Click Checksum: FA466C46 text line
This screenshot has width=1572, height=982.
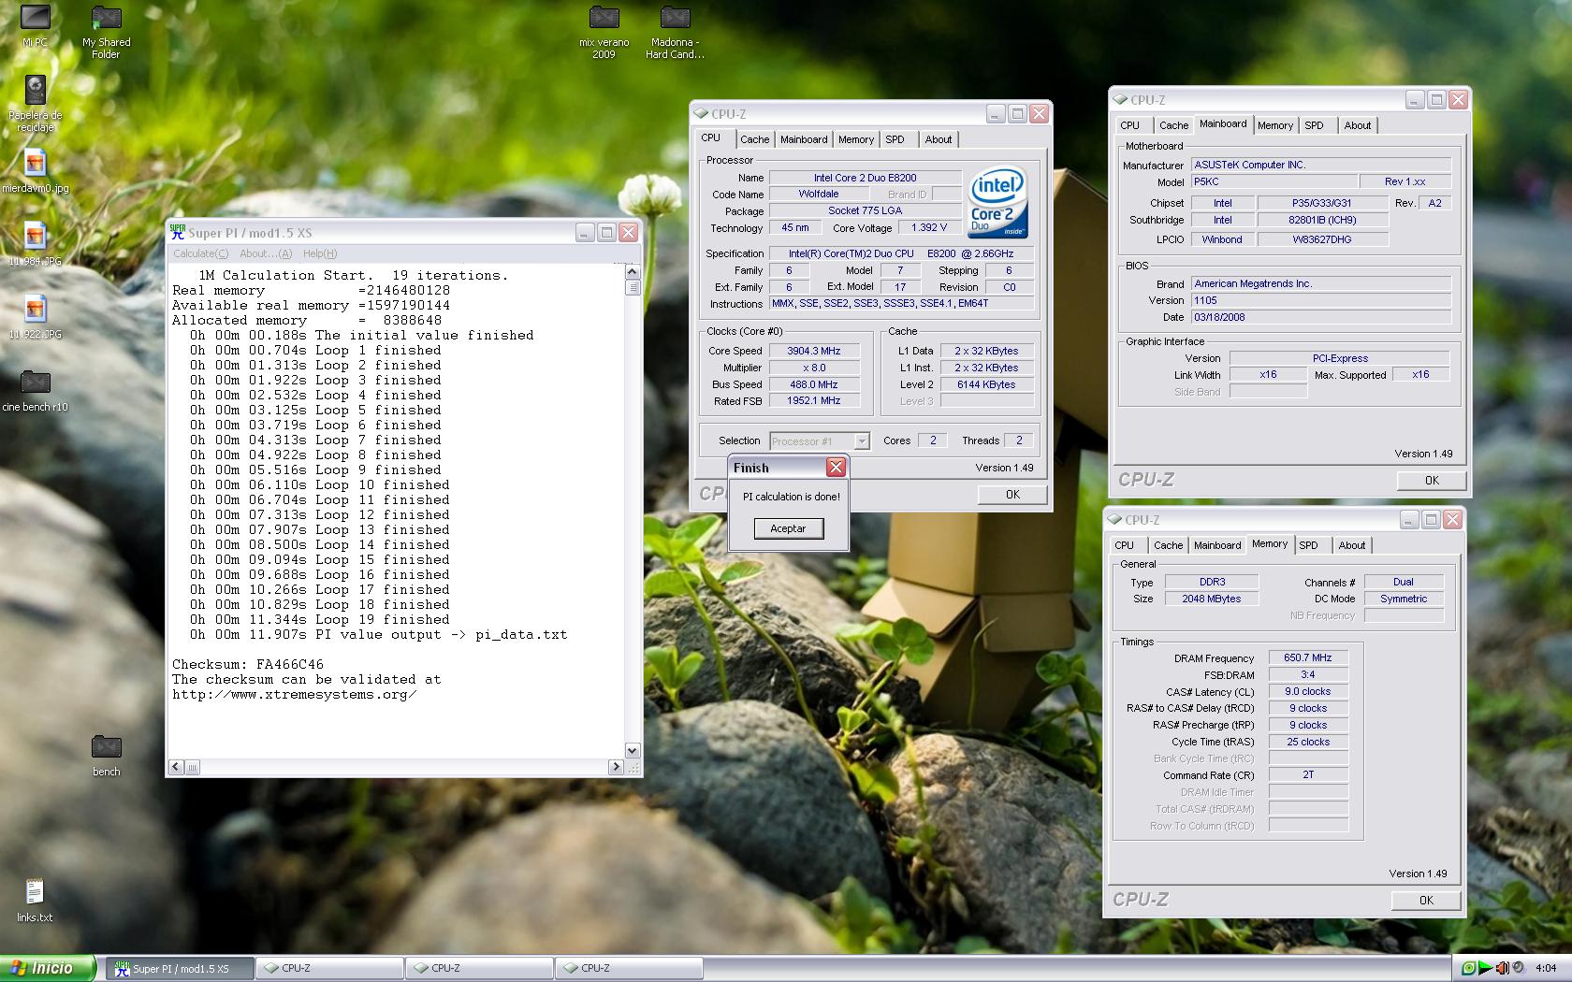pyautogui.click(x=248, y=665)
